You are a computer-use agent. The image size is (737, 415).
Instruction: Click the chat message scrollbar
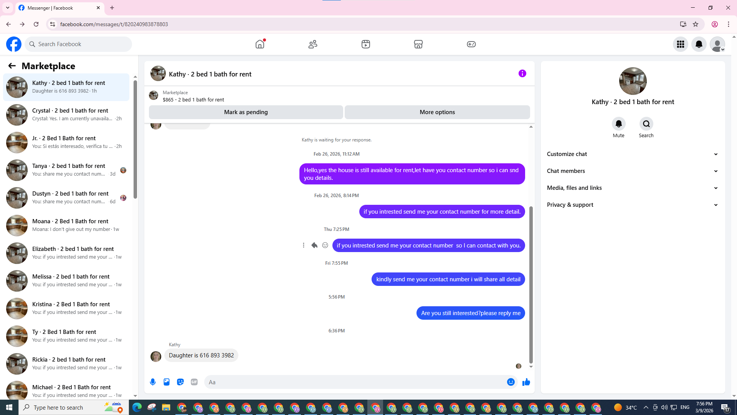531,284
